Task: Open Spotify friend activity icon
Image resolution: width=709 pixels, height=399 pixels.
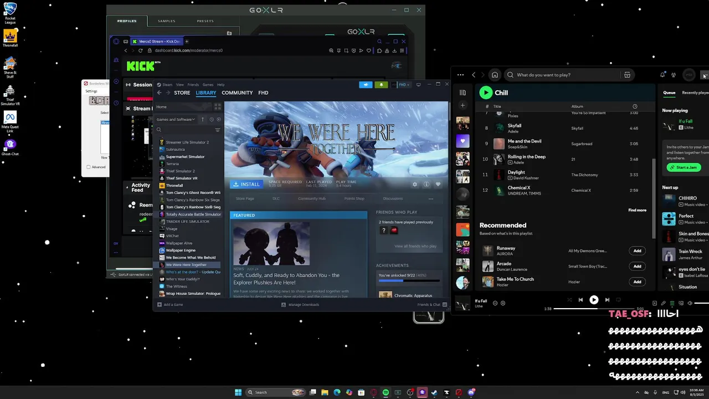Action: [674, 75]
